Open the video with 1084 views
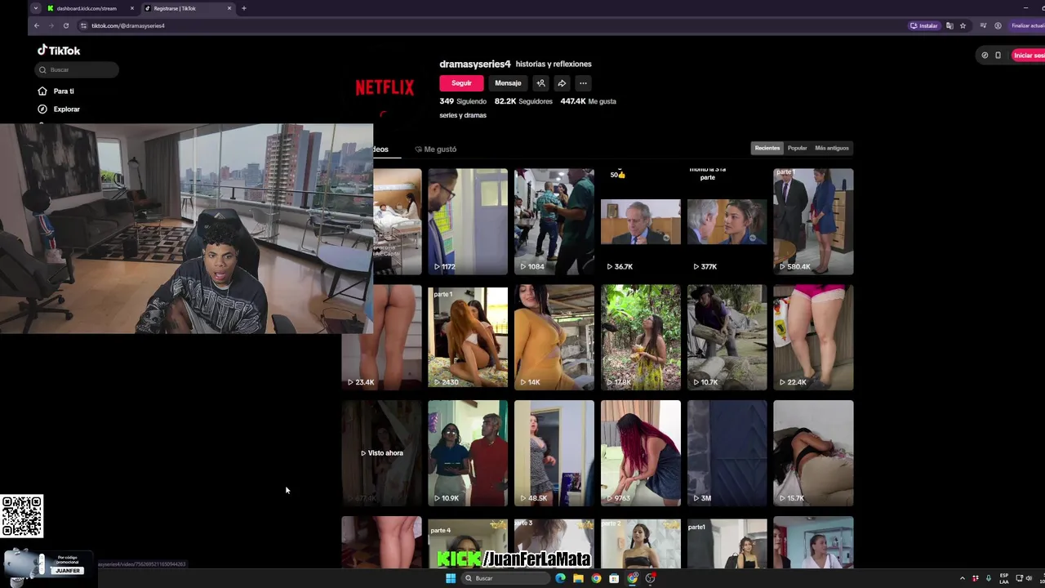This screenshot has width=1045, height=588. 554,221
